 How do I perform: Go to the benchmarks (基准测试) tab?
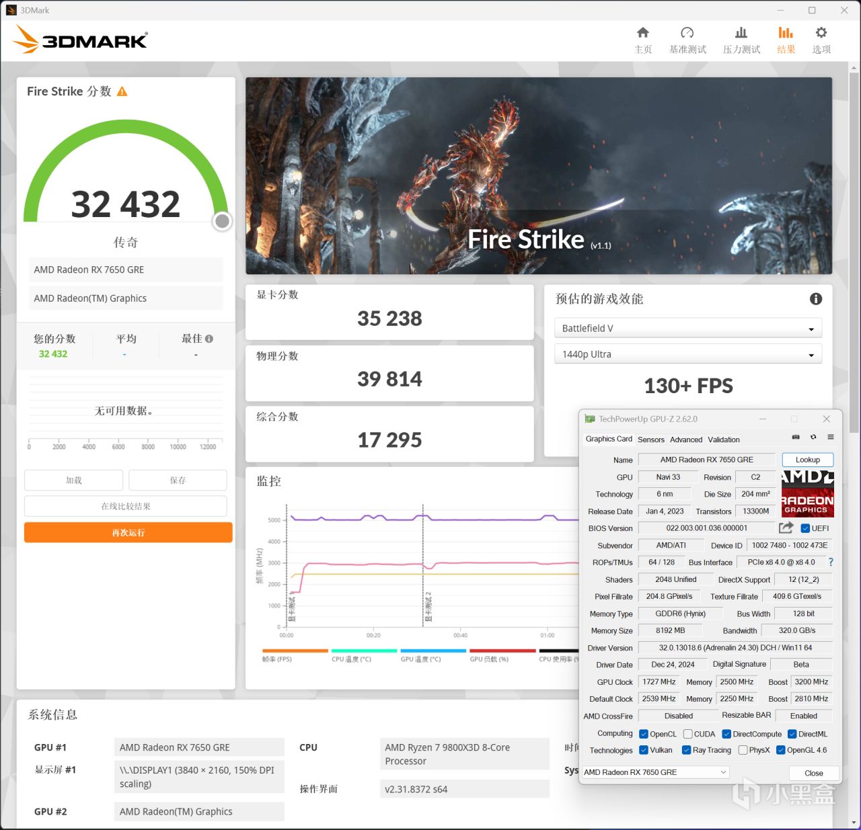(687, 40)
